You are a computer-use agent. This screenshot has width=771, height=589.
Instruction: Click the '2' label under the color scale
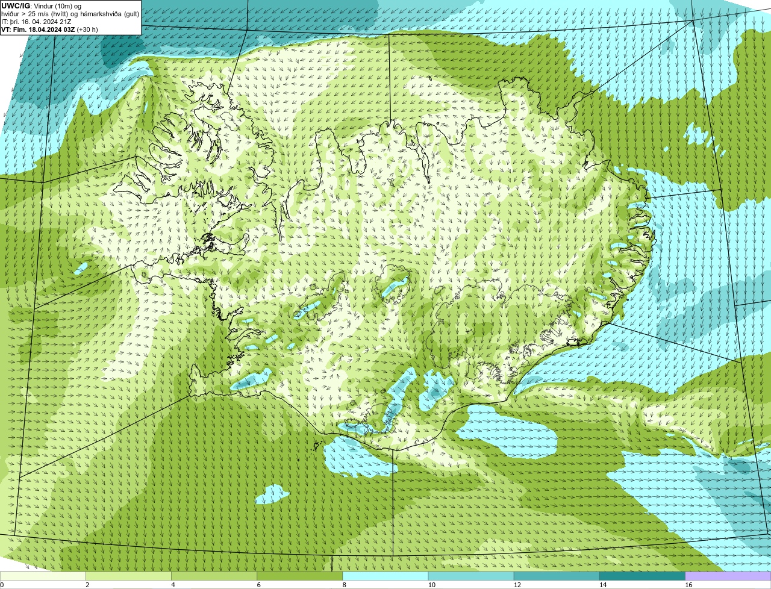pyautogui.click(x=87, y=585)
